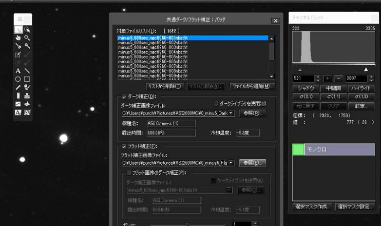Browse flat file with 参照(F) button
The width and height of the screenshot is (381, 226).
[252, 163]
